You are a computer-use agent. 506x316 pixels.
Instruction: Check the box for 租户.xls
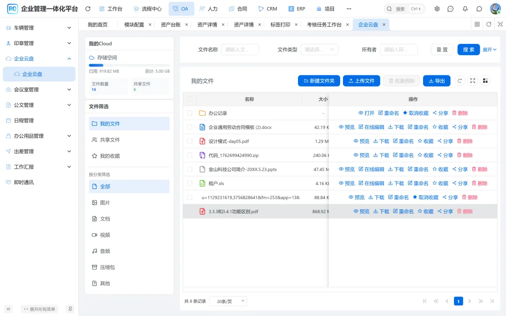pyautogui.click(x=190, y=183)
